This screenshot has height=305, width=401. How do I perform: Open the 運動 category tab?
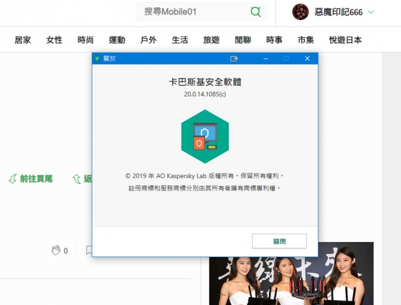(x=117, y=40)
